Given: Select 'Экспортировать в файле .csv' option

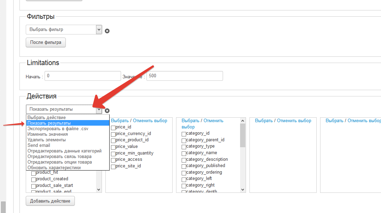Looking at the screenshot, I should pyautogui.click(x=58, y=128).
